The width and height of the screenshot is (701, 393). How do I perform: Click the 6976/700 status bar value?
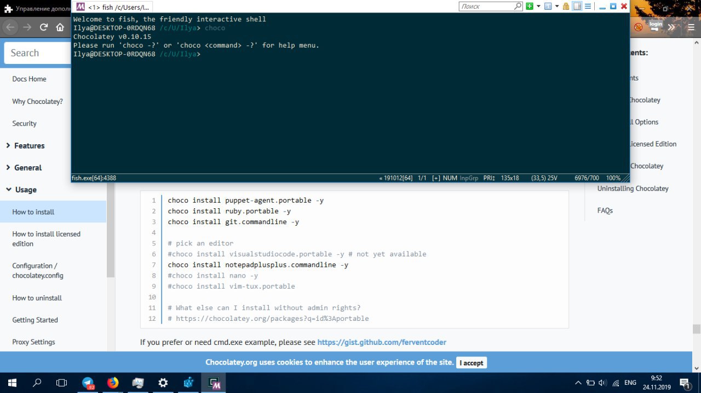[587, 178]
